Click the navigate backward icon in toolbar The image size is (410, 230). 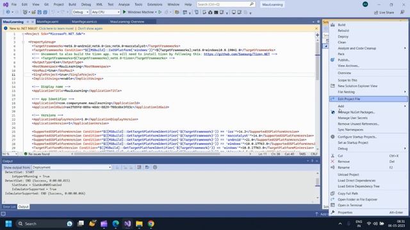click(x=8, y=12)
